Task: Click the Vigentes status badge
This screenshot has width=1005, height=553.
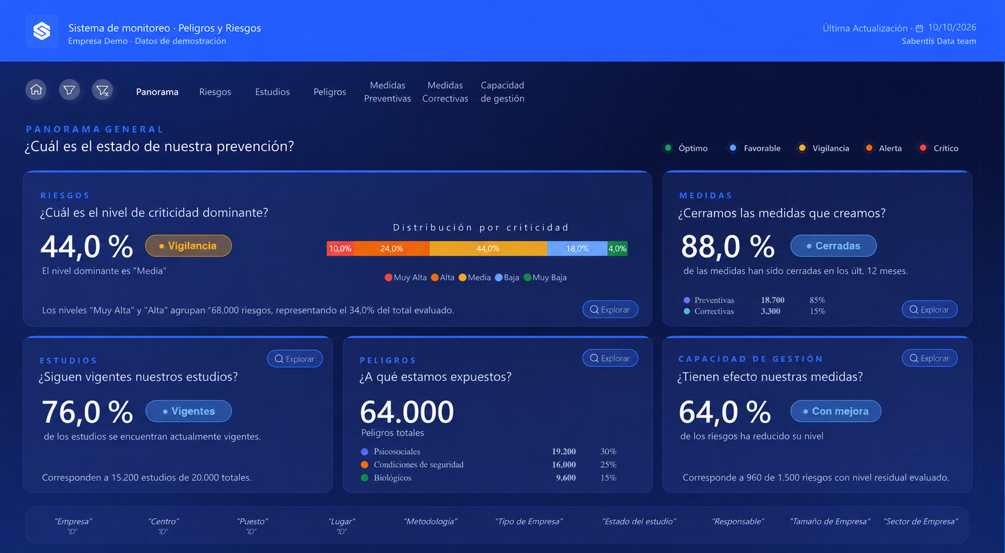Action: pos(189,411)
